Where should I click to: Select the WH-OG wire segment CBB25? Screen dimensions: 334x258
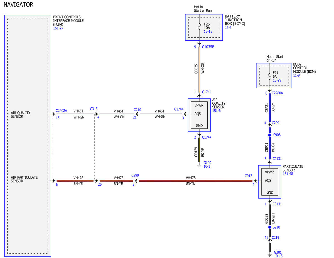(x=199, y=69)
